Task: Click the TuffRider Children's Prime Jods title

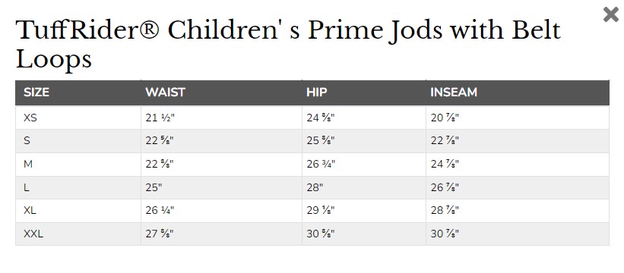Action: [x=288, y=45]
